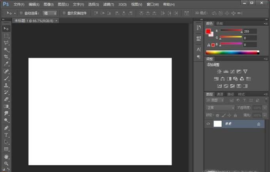Viewport: 270px width, 172px height.
Task: Select the Healing Brush tool
Action: click(x=6, y=71)
